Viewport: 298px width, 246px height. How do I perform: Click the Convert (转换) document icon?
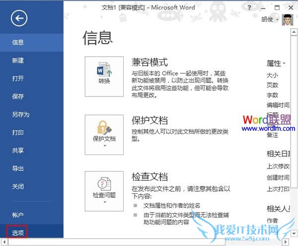pos(104,77)
